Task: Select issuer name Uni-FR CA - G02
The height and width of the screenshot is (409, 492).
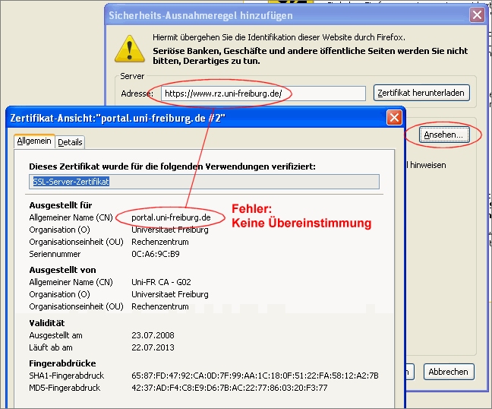Action: tap(161, 282)
